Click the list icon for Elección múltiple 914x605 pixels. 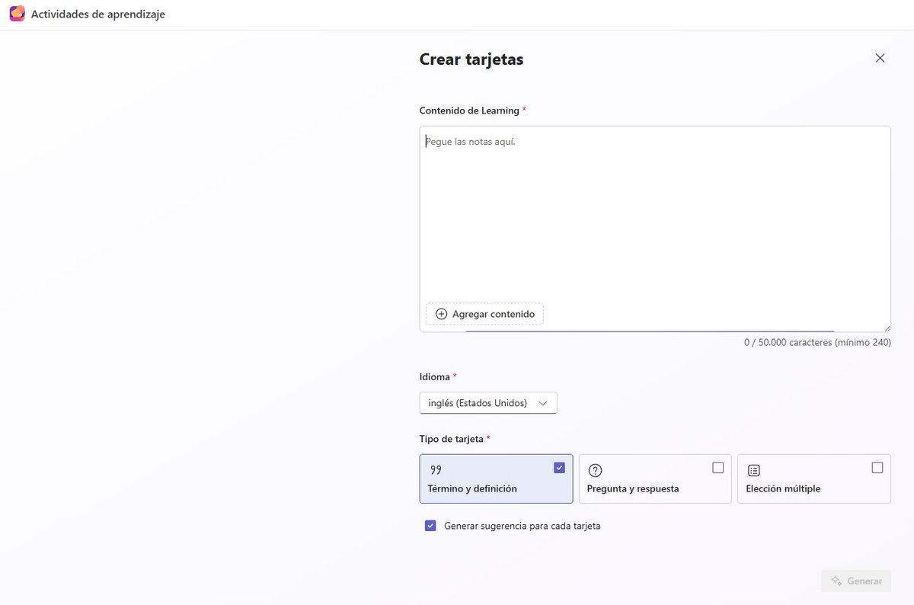tap(753, 470)
